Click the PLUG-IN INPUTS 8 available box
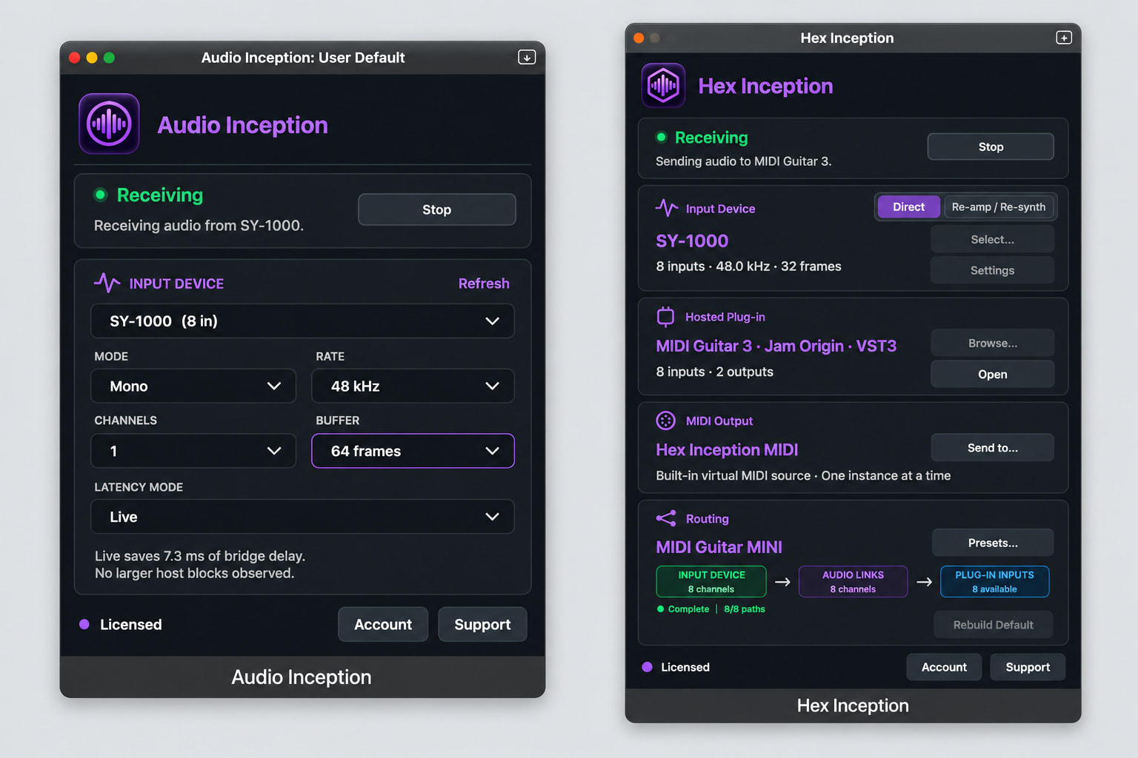Viewport: 1138px width, 758px height. tap(994, 582)
